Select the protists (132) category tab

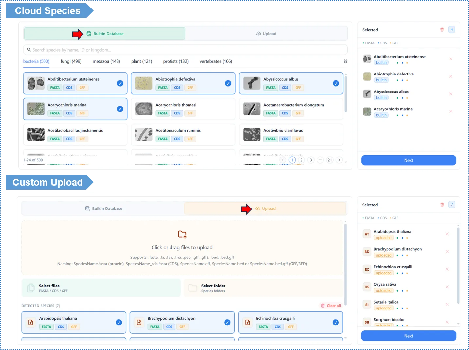click(176, 61)
